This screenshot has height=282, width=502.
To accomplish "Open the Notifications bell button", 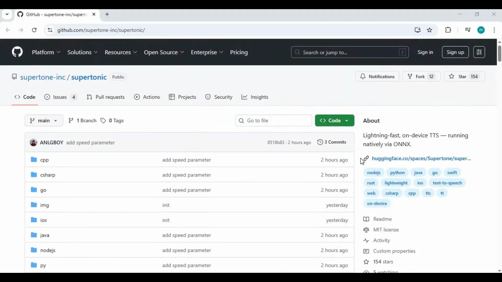I will click(x=377, y=77).
